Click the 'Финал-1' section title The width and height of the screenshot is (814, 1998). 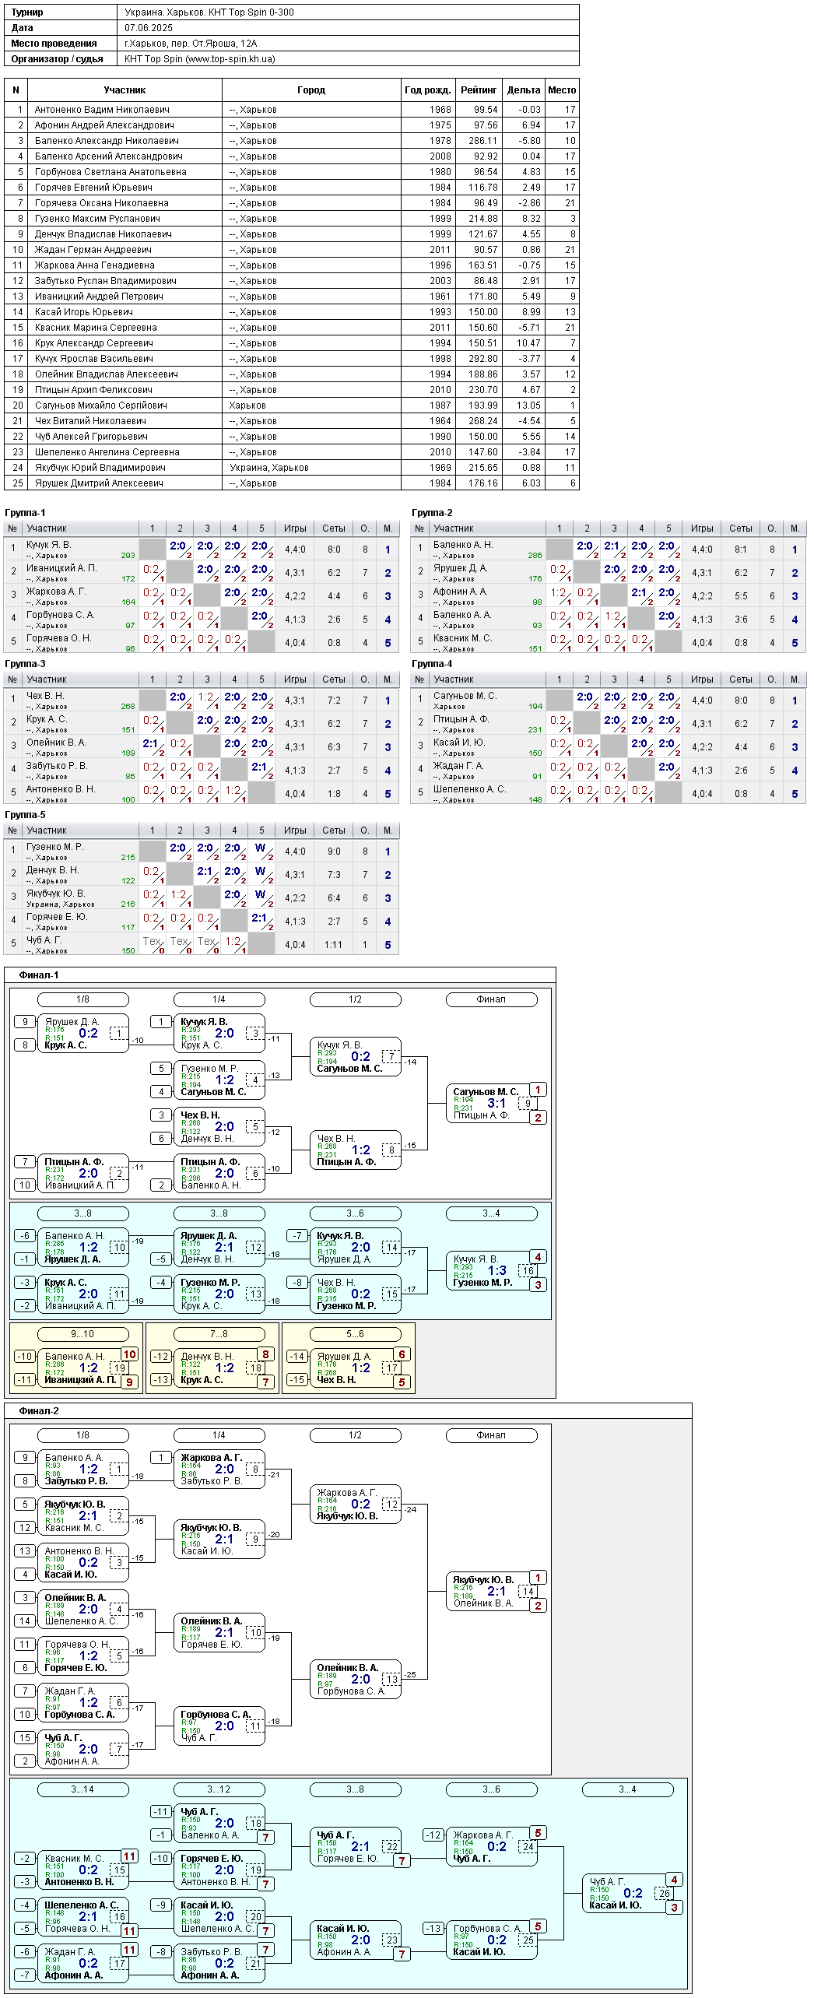[39, 975]
